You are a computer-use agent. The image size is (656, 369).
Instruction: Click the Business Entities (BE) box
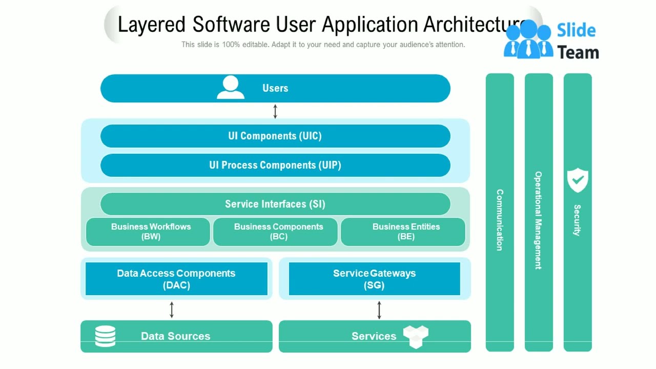pos(403,232)
